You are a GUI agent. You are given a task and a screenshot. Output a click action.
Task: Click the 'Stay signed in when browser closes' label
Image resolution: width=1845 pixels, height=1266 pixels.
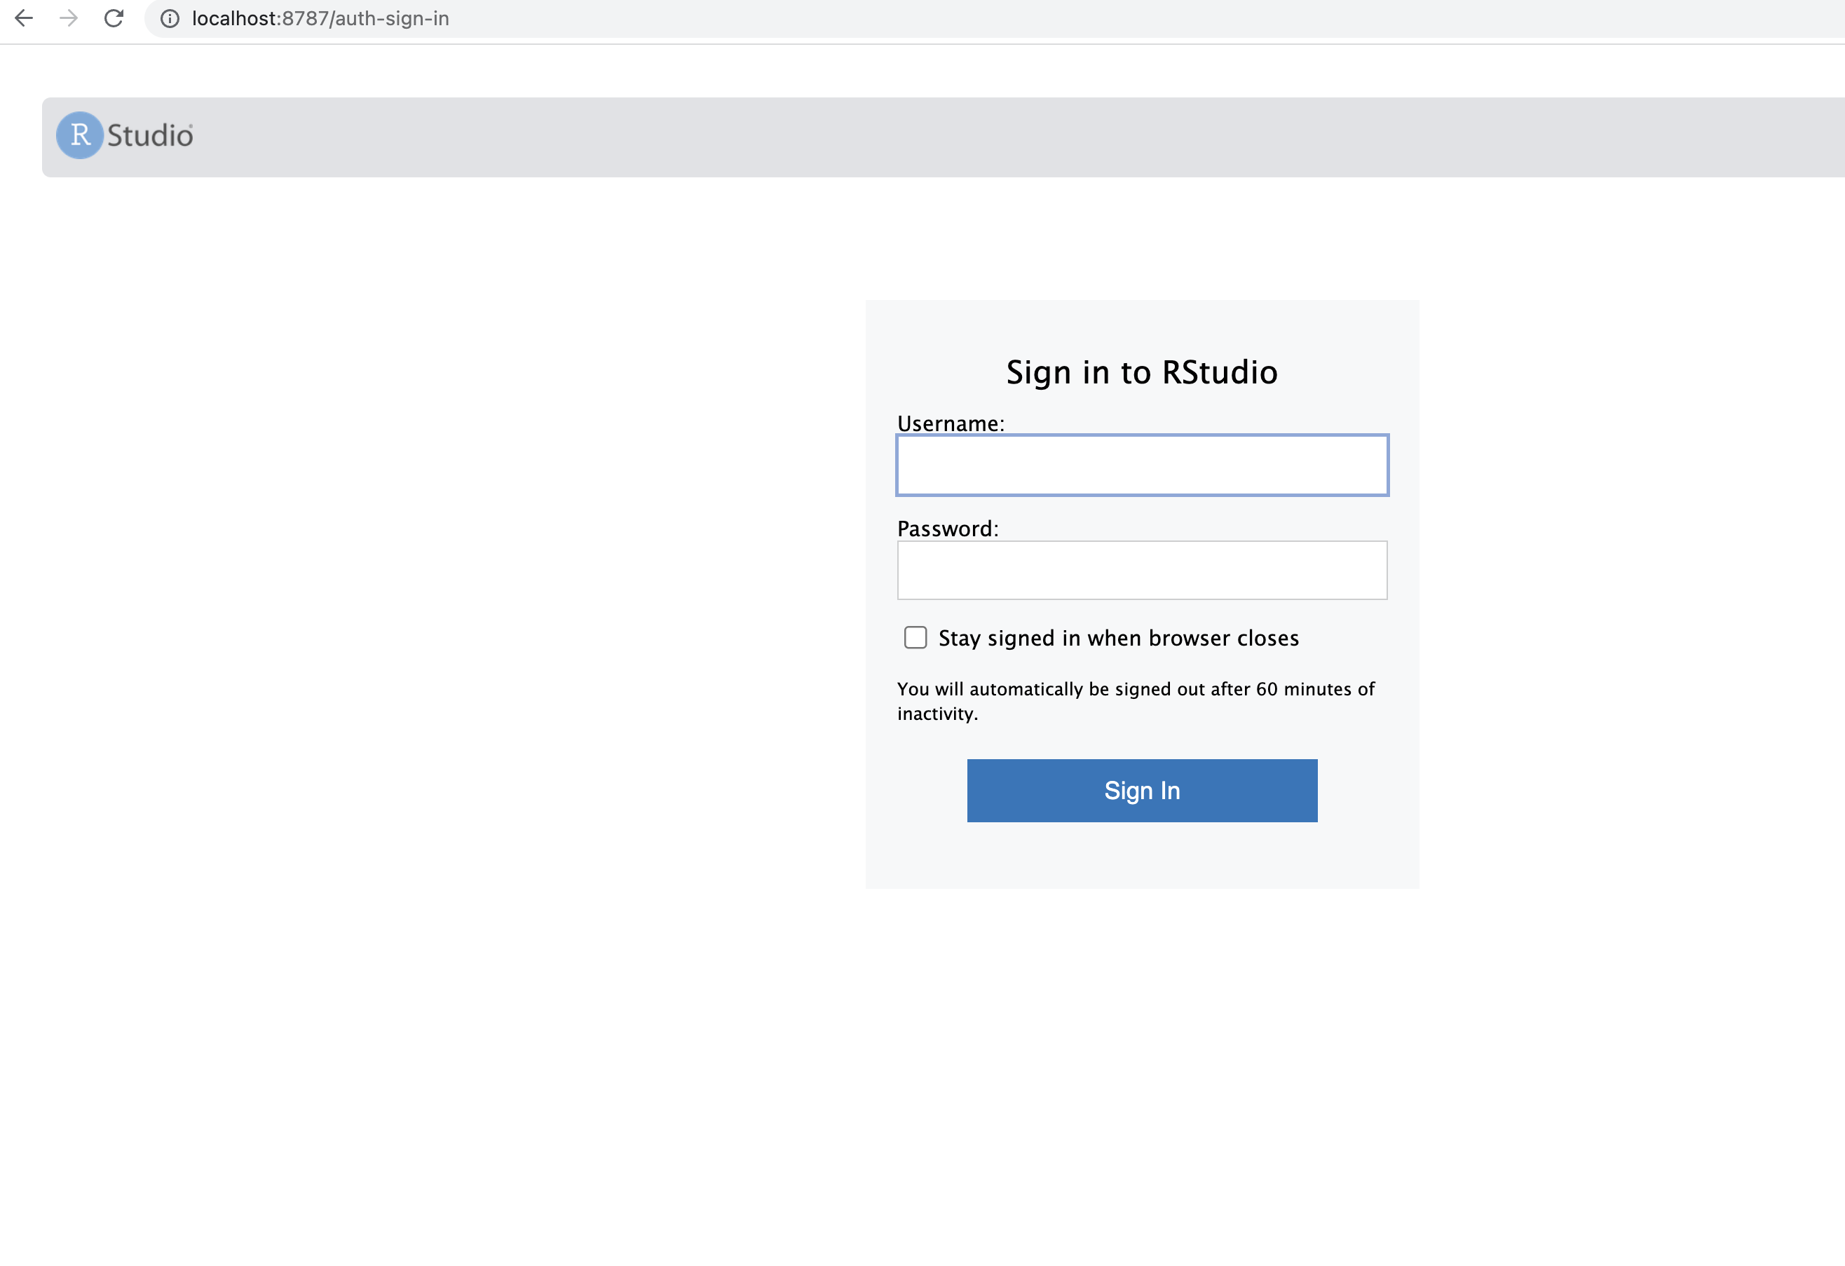[x=1118, y=638]
